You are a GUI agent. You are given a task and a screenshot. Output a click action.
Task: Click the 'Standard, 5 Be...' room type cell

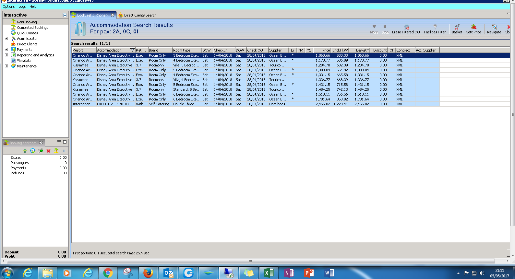point(187,89)
